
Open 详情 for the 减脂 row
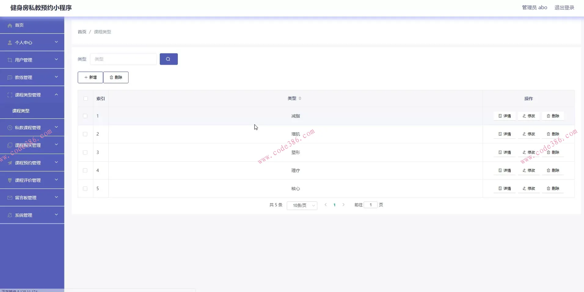(505, 116)
